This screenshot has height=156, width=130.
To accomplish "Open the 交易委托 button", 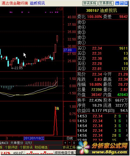I will pyautogui.click(x=106, y=3).
